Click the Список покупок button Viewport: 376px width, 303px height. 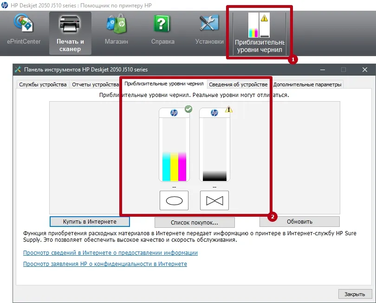pyautogui.click(x=194, y=222)
